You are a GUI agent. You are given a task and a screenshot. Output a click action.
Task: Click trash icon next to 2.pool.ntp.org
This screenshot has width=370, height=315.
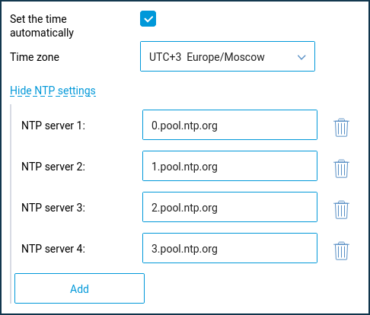click(x=341, y=210)
